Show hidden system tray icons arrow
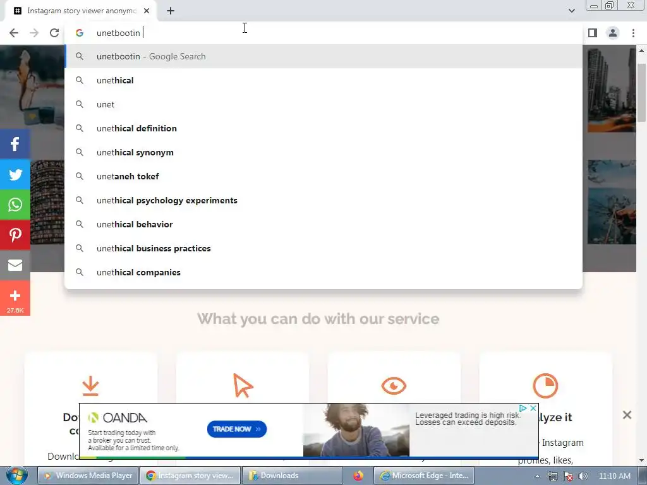 [x=537, y=476]
